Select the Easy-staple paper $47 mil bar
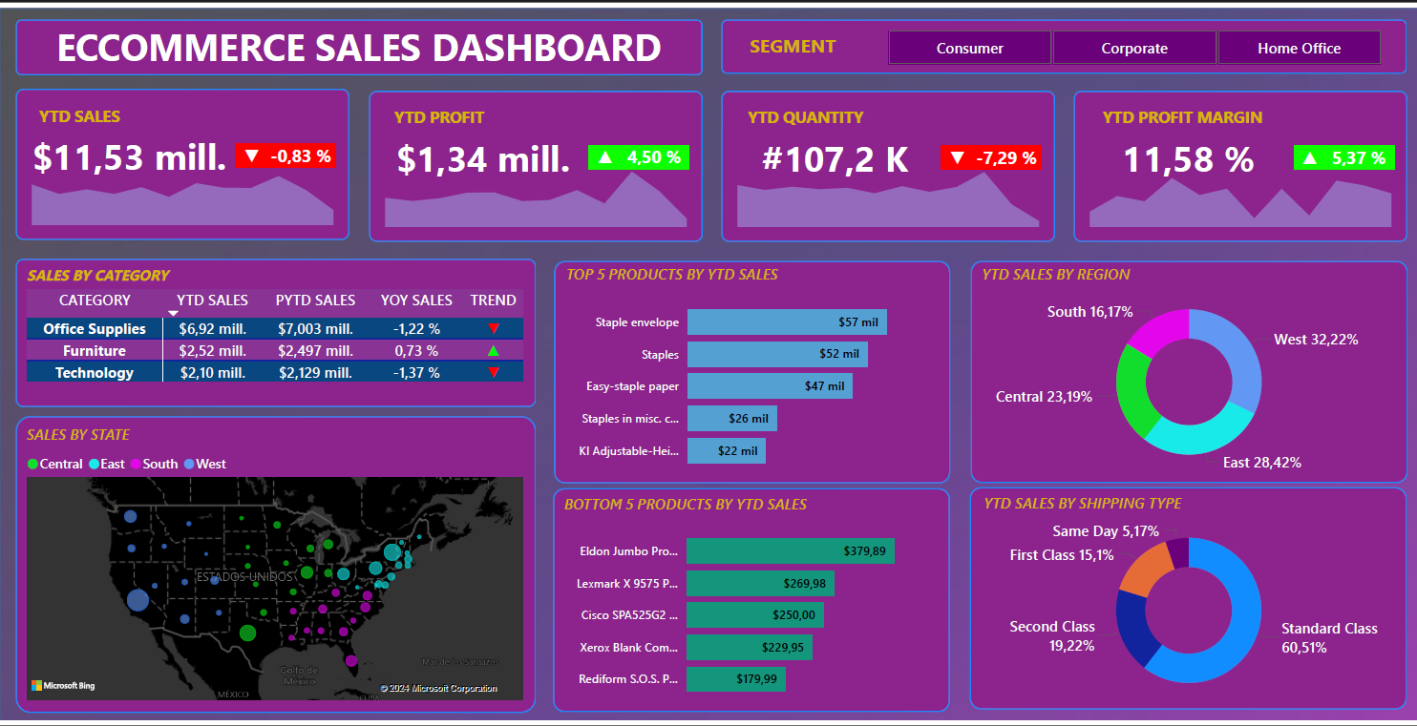1417x726 pixels. point(770,386)
